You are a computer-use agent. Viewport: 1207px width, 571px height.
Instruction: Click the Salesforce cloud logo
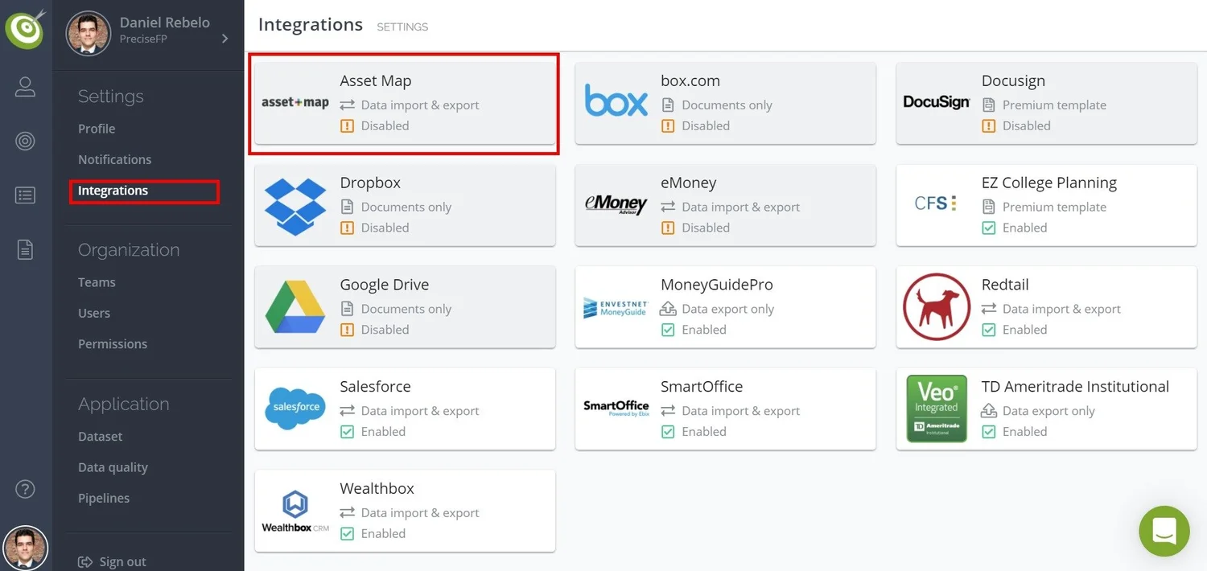tap(295, 408)
